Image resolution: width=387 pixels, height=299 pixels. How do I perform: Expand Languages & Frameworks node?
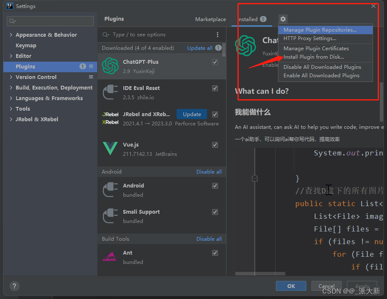[11, 98]
